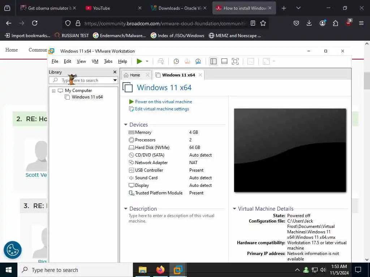Collapse the My Computer tree node
Image resolution: width=370 pixels, height=277 pixels.
pos(53,91)
